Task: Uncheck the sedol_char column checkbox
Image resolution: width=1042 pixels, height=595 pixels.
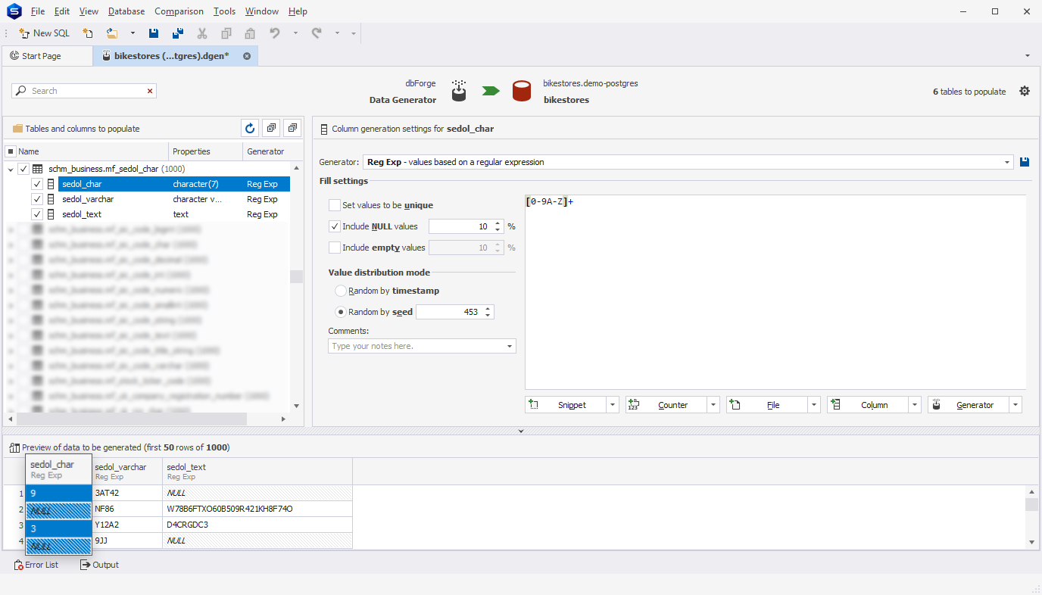Action: click(36, 184)
